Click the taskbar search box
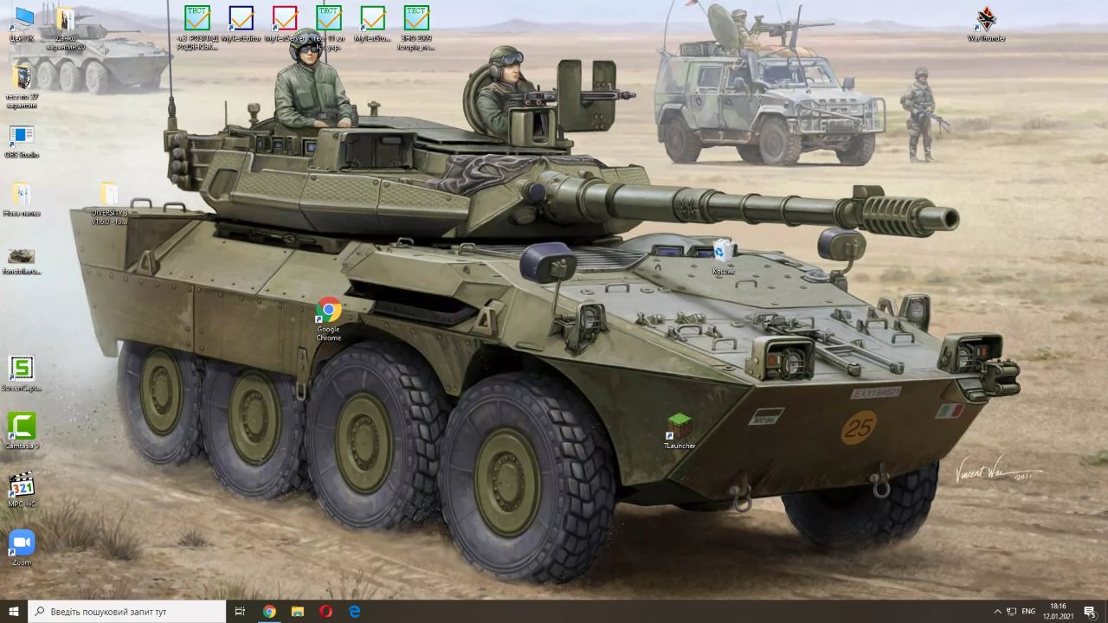1108x623 pixels. [x=126, y=611]
